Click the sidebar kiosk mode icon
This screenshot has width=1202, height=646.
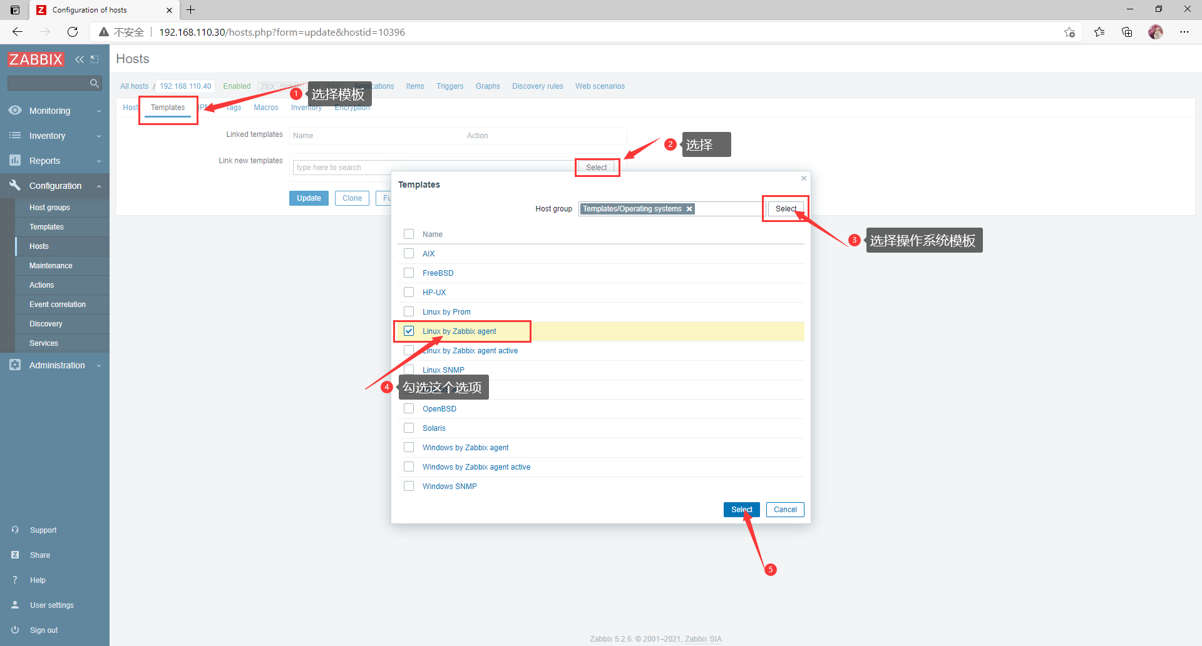(x=95, y=59)
